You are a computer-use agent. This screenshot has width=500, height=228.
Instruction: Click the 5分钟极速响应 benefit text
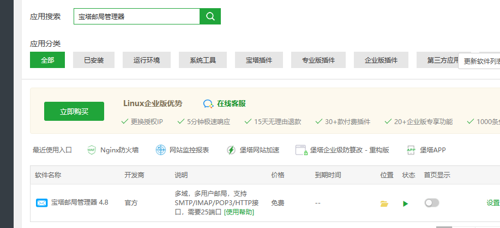tap(208, 122)
